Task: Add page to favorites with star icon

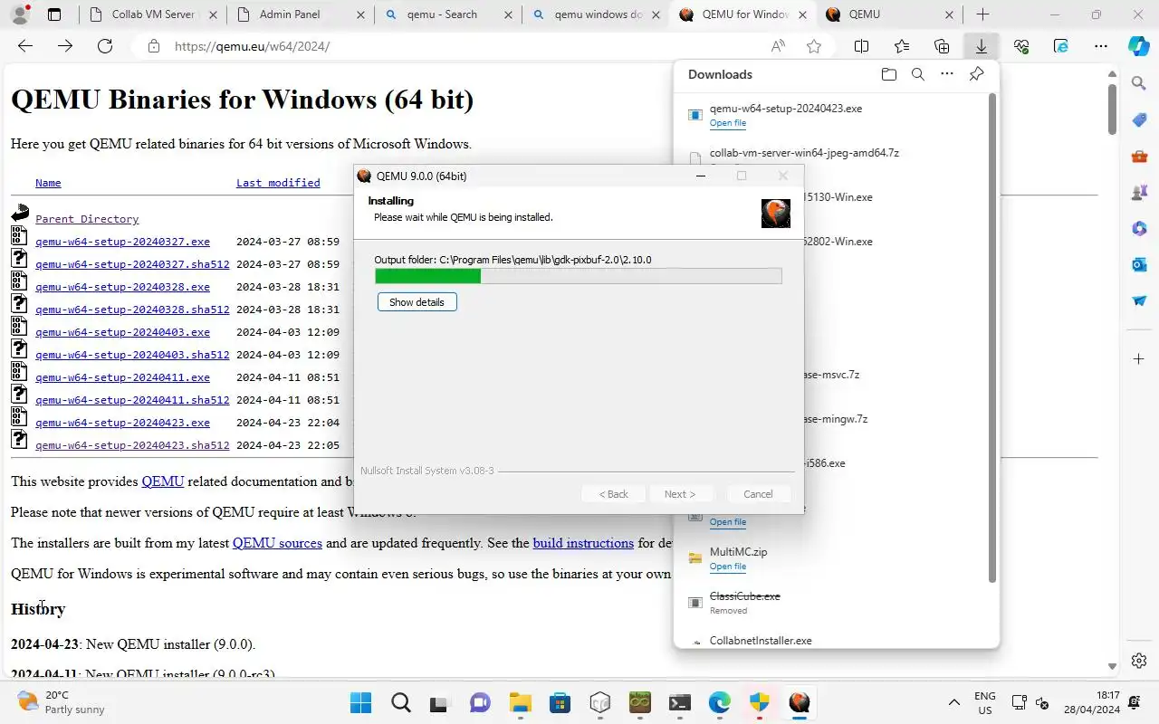Action: (814, 46)
